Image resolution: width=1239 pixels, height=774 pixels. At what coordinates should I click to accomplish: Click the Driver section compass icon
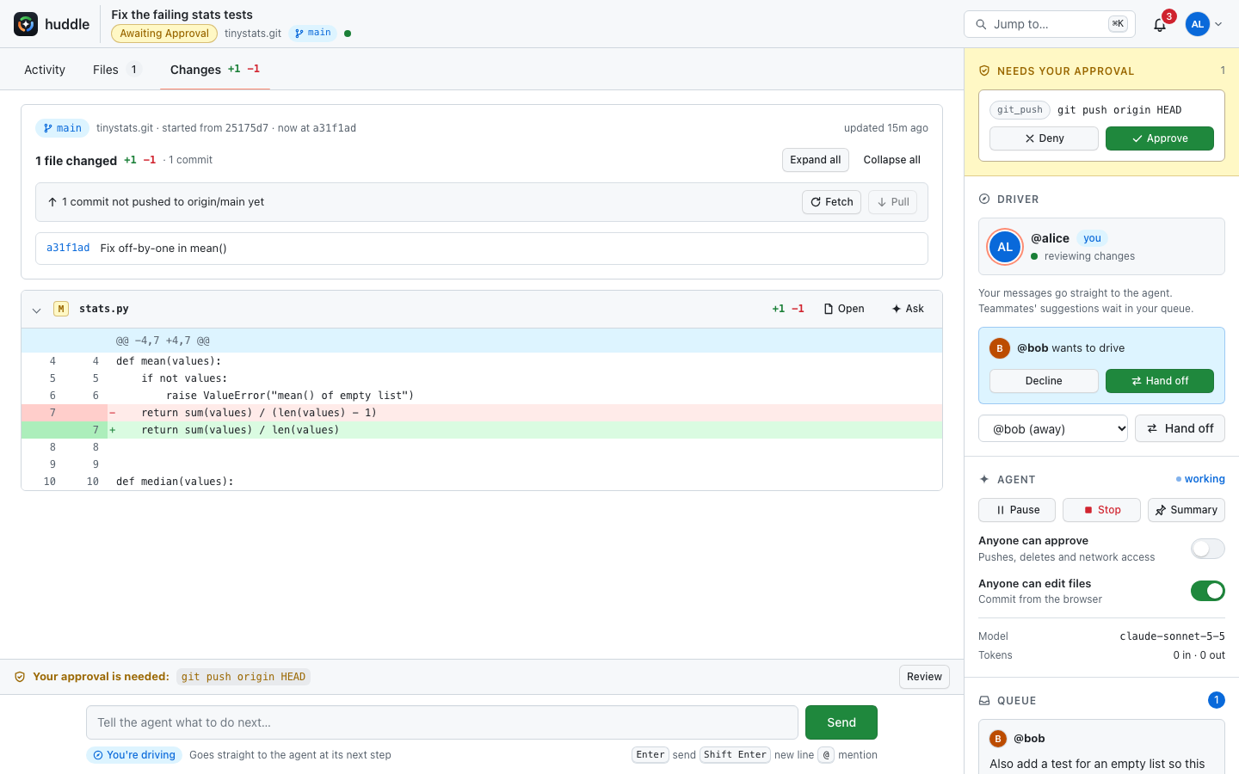[x=984, y=200]
